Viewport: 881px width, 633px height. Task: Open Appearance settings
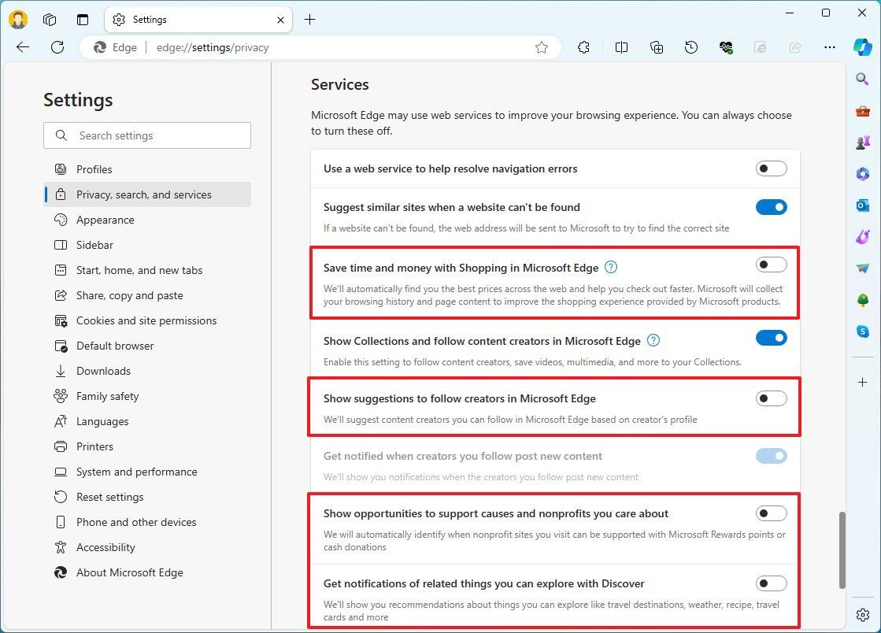click(105, 220)
